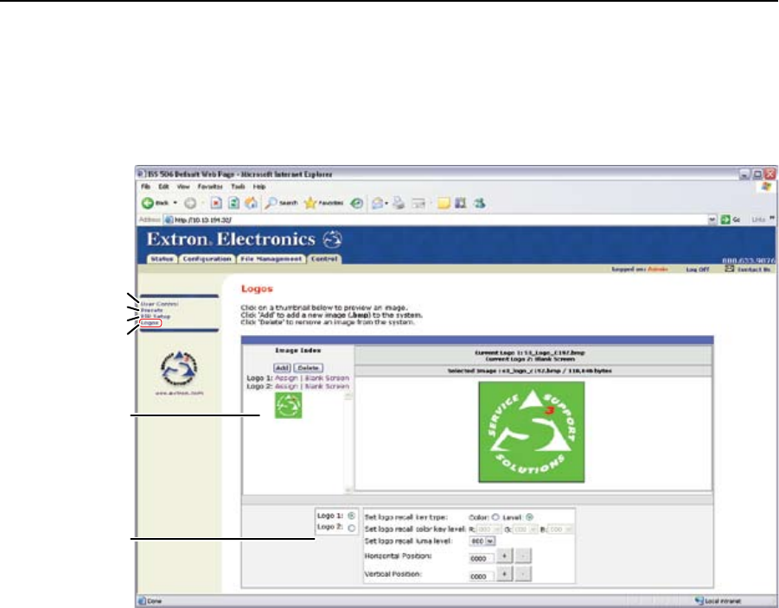779x608 pixels.
Task: Decrease Horizontal Position with minus button
Action: (523, 556)
